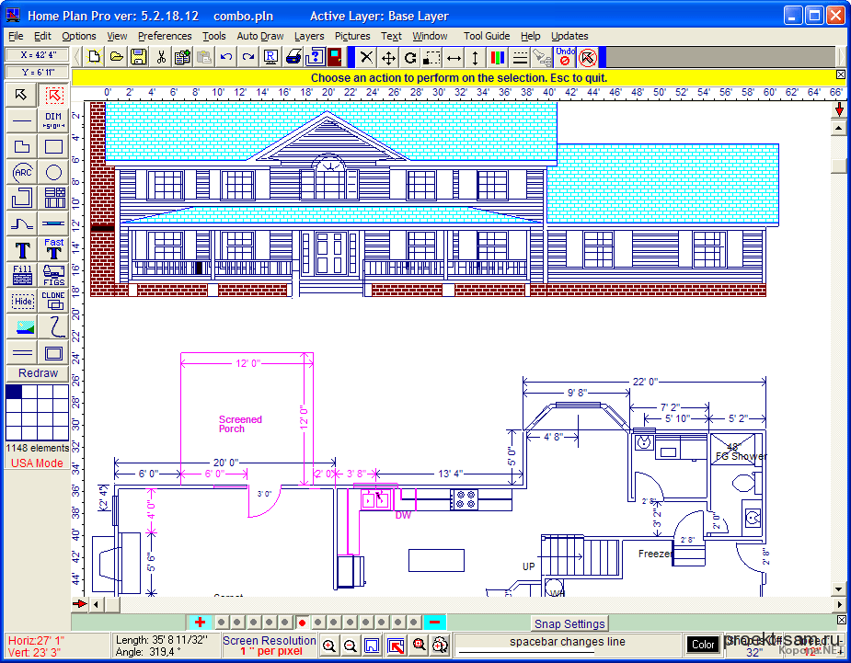Choose the freehand curve tool
The image size is (851, 663).
53,327
